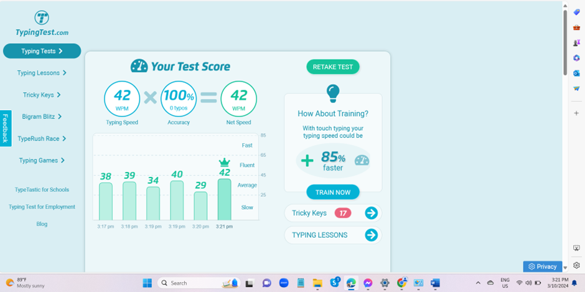This screenshot has width=585, height=292.
Task: Expand Typing Lessons chevron
Action: 65,73
